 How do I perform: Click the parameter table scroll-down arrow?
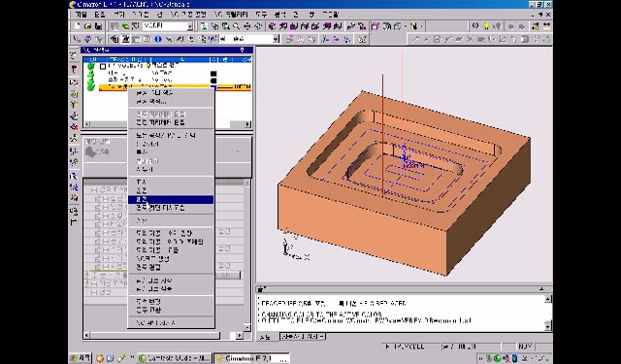(247, 327)
